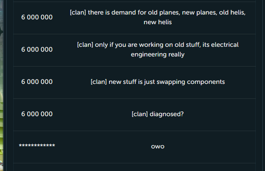
Task: Click the 6 000 000 price beside old planes message
Action: tap(37, 17)
